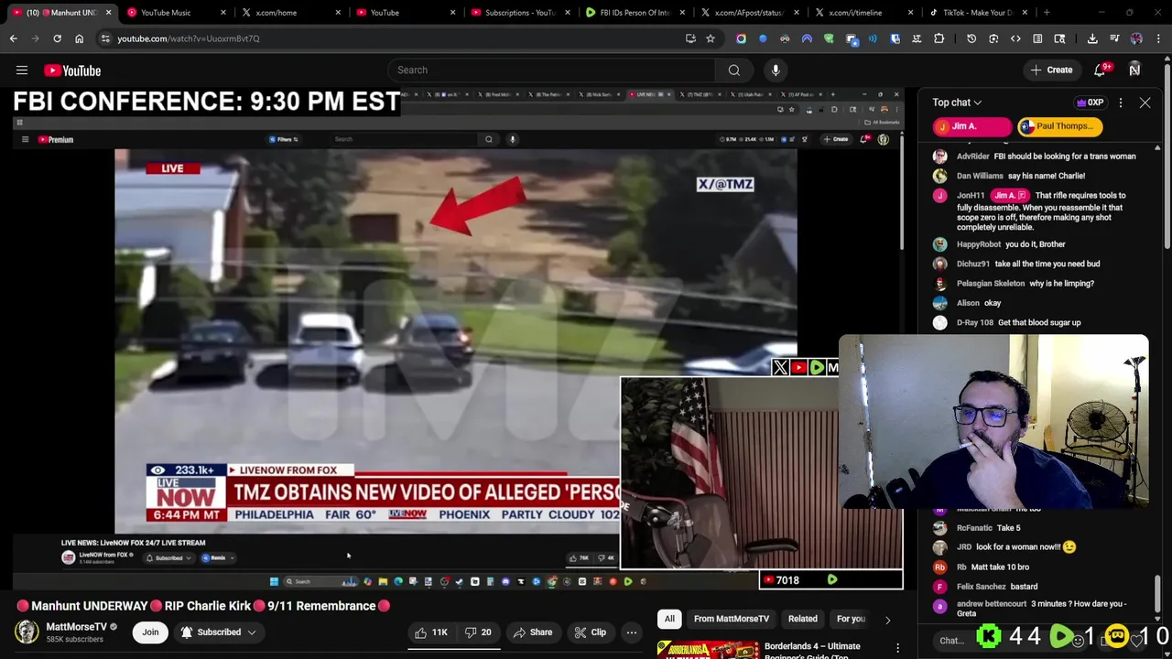The image size is (1172, 659).
Task: Click the 0XP chat badge chip
Action: tap(1090, 103)
